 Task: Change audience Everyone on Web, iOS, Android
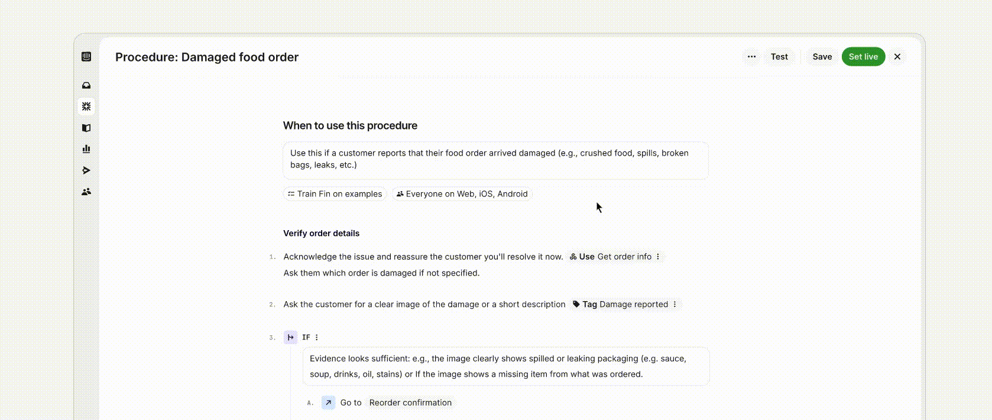point(462,194)
